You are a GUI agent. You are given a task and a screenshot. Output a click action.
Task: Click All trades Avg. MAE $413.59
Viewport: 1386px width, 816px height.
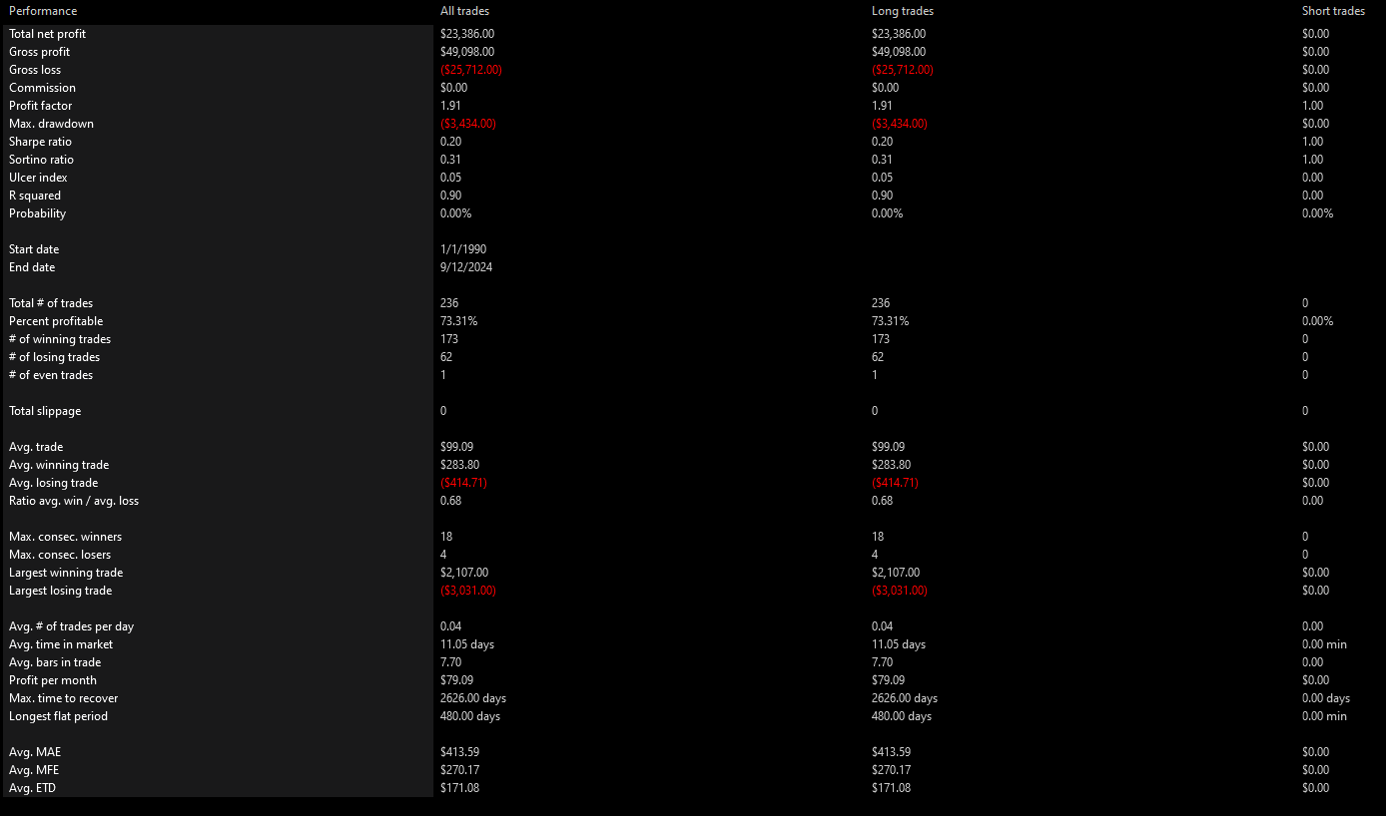[460, 752]
